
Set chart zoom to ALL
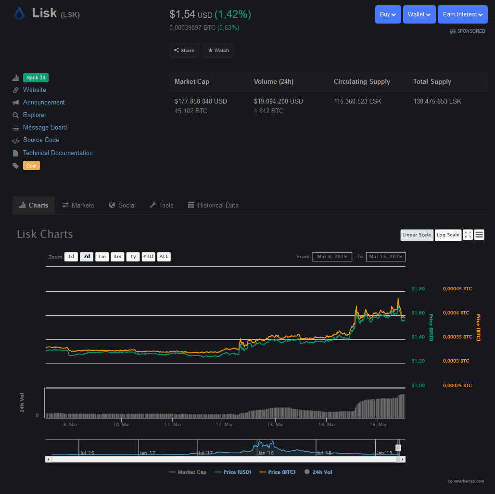(x=164, y=257)
